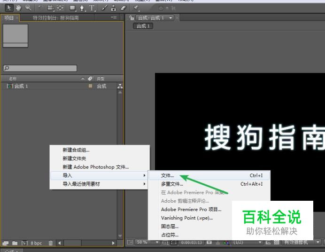
Task: Select 占位符... in the import submenu
Action: [170, 235]
